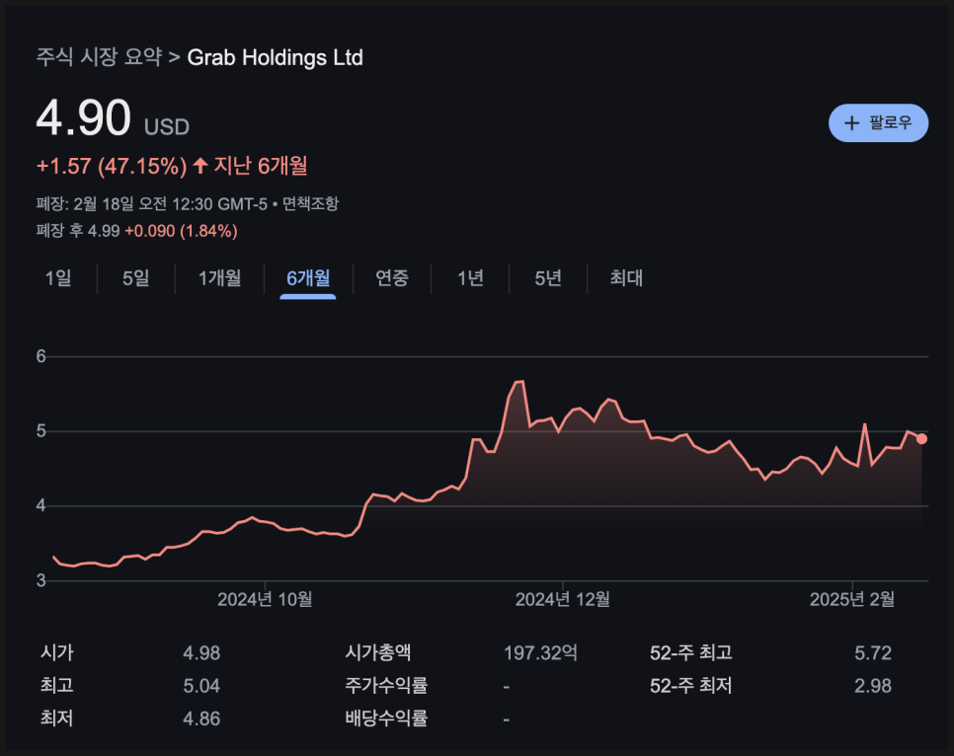This screenshot has width=954, height=756.
Task: Click the 52-주 최고 value 5.72
Action: [x=872, y=653]
